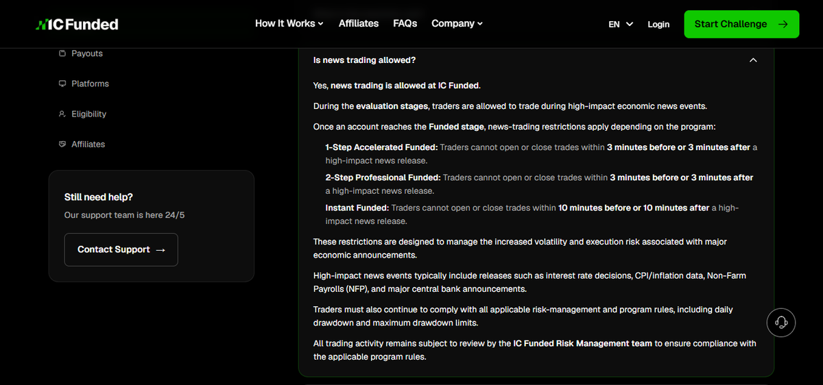The height and width of the screenshot is (385, 823).
Task: Collapse the news trading question chevron
Action: point(753,60)
